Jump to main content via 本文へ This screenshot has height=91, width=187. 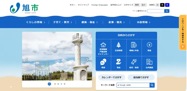pyautogui.click(x=73, y=5)
